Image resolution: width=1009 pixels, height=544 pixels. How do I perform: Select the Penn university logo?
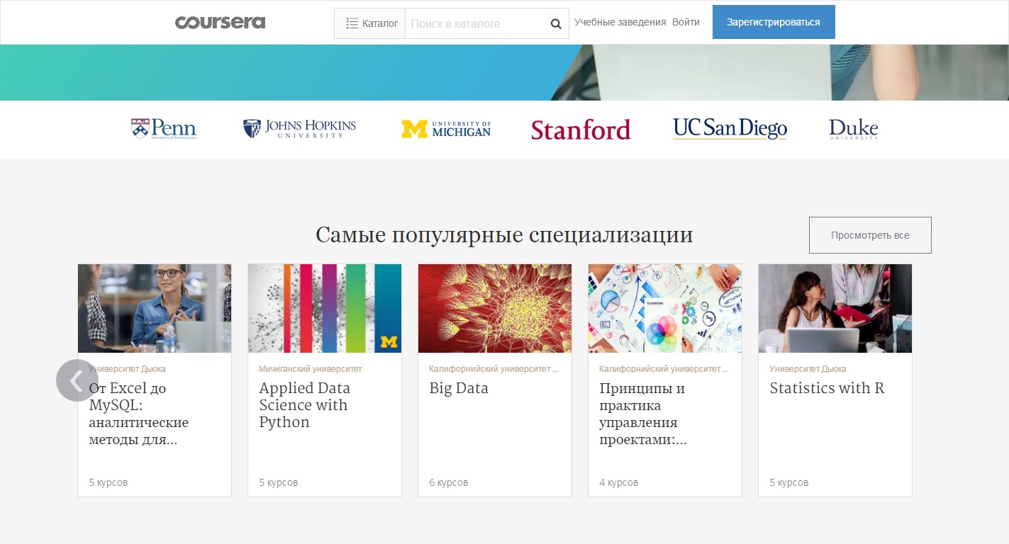162,128
